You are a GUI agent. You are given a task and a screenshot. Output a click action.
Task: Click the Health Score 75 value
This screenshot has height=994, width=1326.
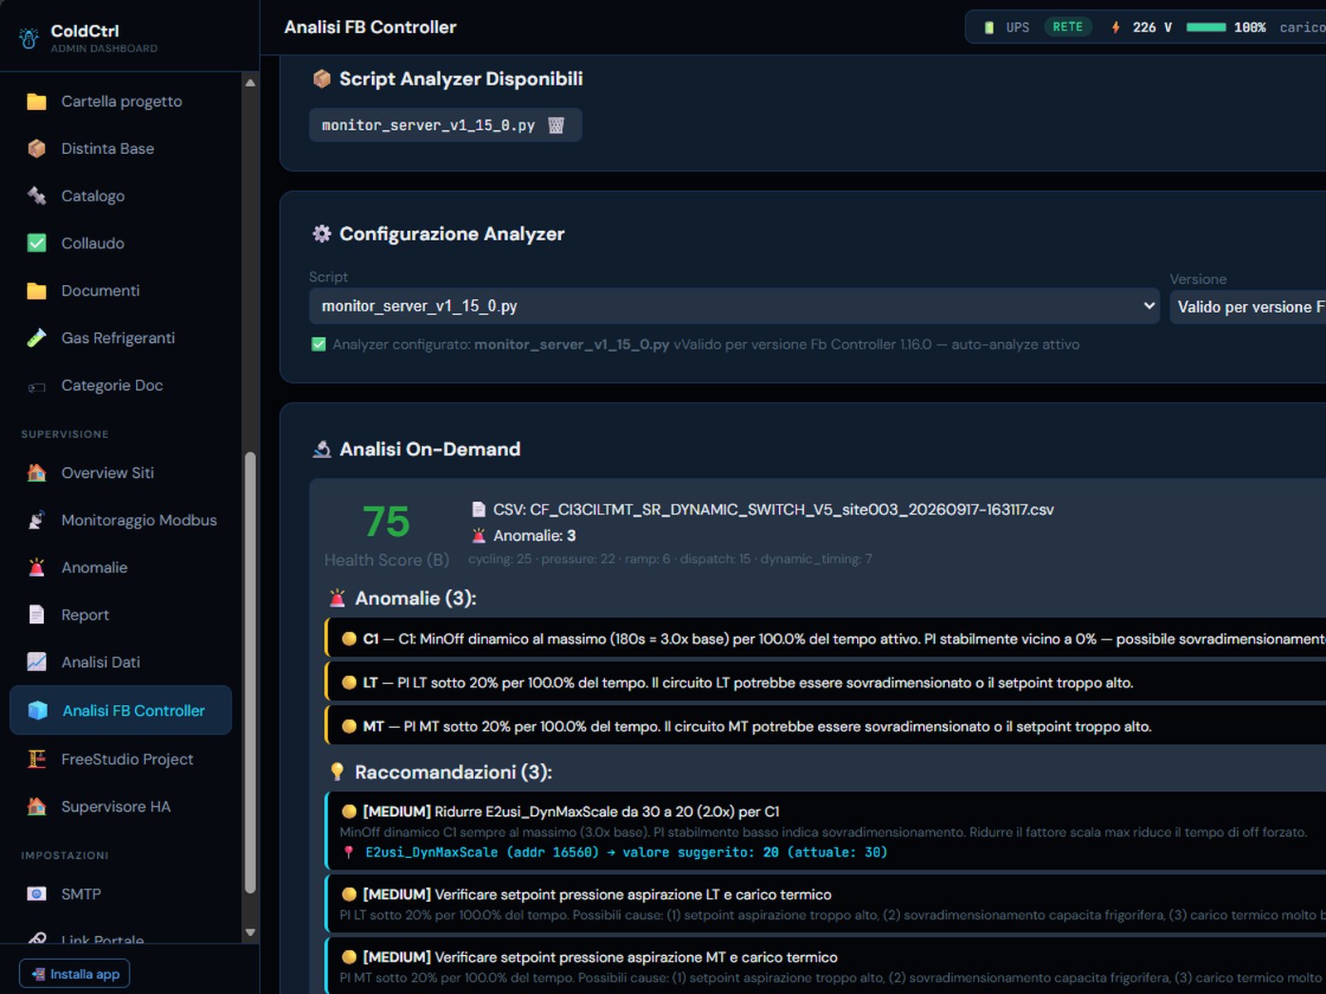(x=386, y=522)
